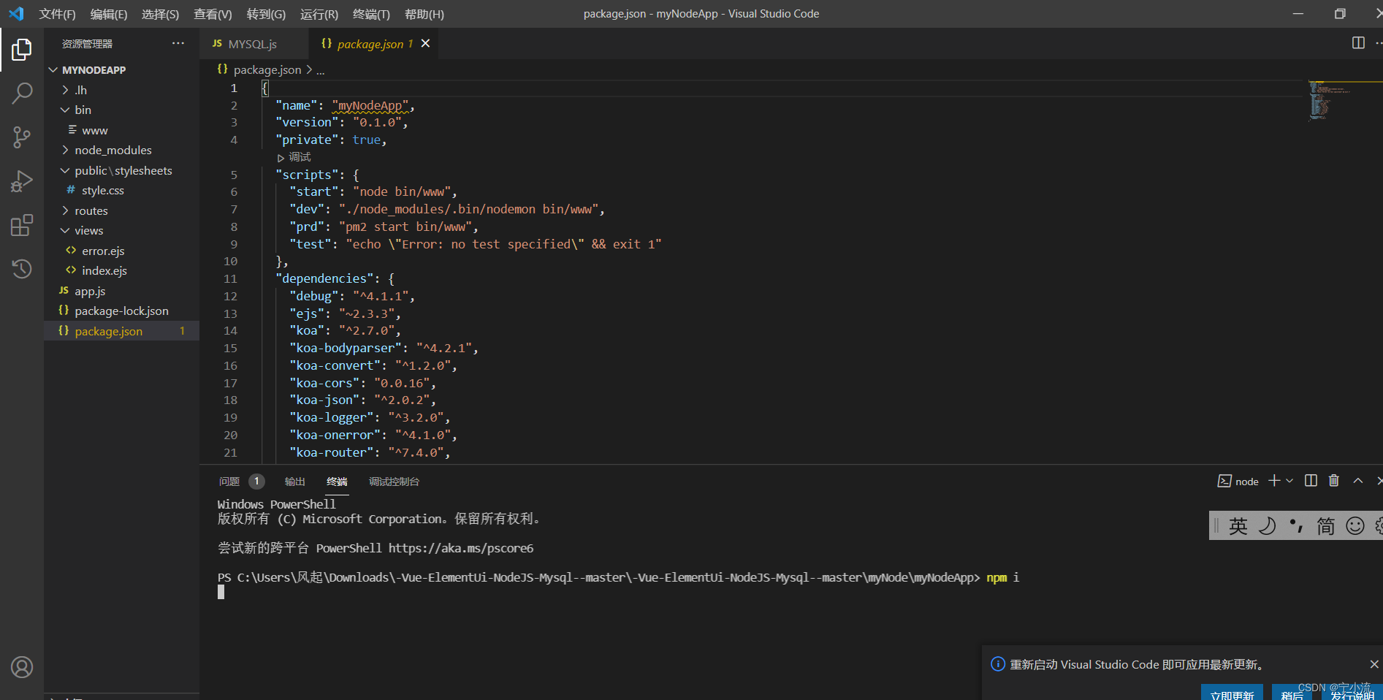Switch to the 调试控制台 debug console tab

click(394, 482)
